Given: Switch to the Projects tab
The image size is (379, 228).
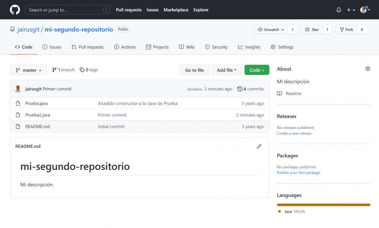Looking at the screenshot, I should [x=158, y=47].
